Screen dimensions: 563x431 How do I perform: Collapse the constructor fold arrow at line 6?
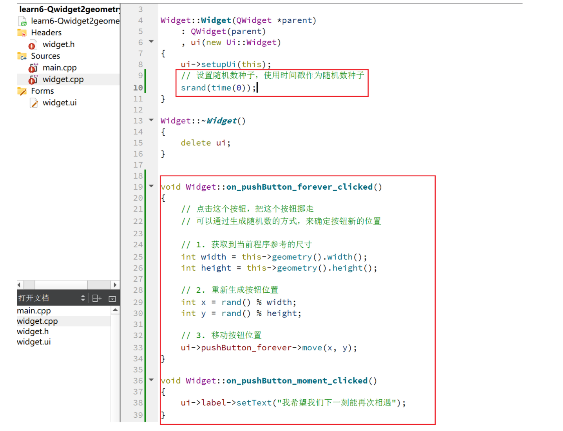(151, 42)
